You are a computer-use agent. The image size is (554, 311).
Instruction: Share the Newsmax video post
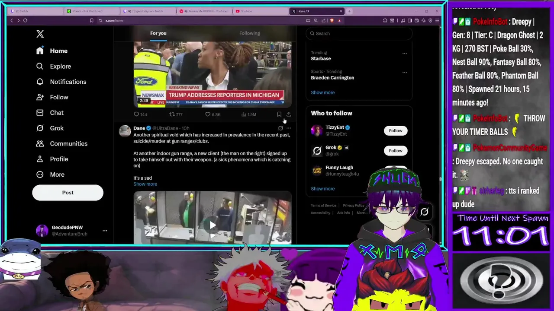(x=289, y=114)
